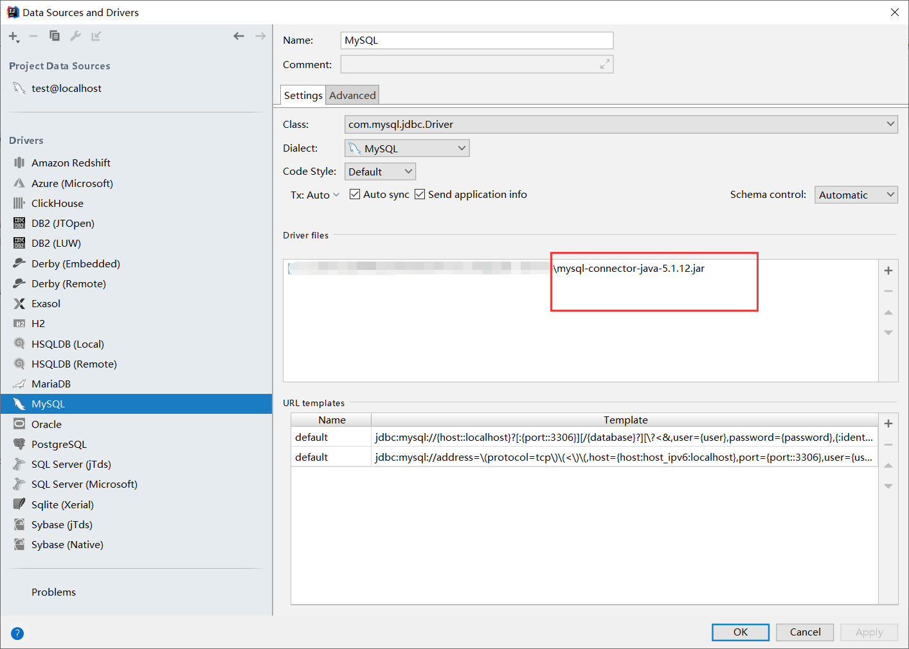
Task: Open the Problems section
Action: tap(53, 592)
